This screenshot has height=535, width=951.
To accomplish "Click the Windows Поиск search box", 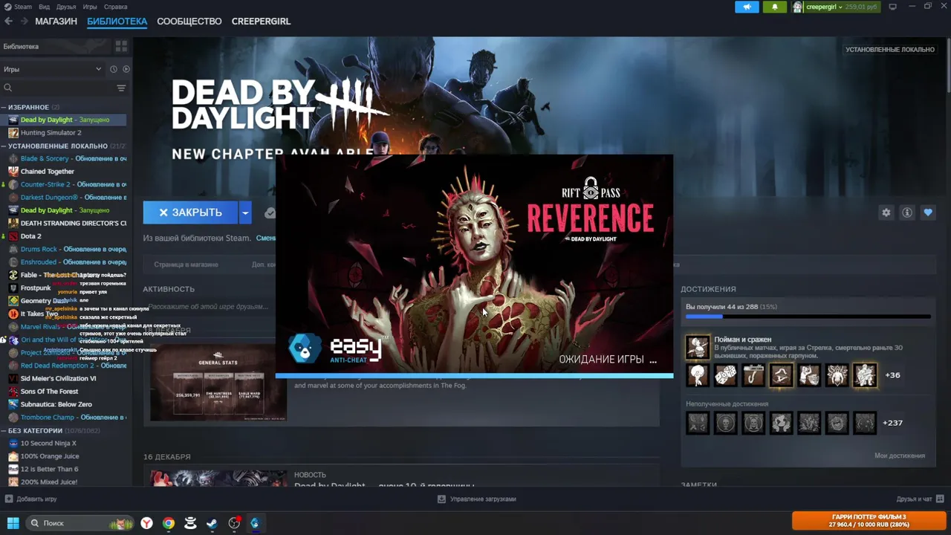I will 79,523.
